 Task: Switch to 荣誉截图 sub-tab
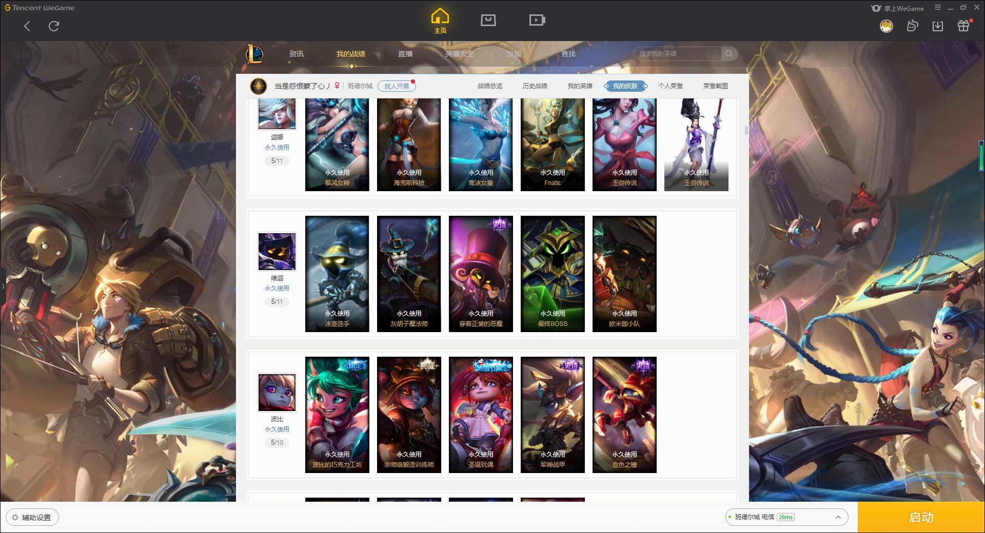(x=716, y=86)
